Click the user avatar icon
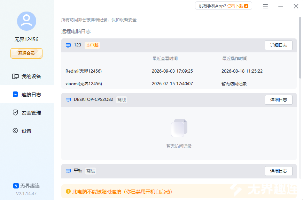The image size is (303, 200). (26, 21)
